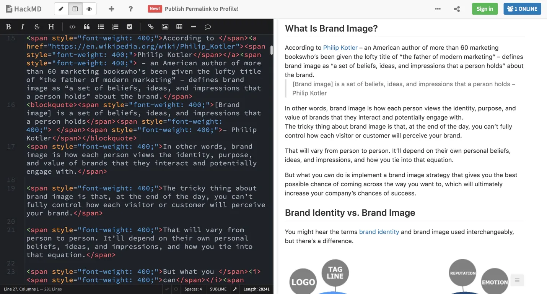Toggle the circle indicator in the status bar
This screenshot has width=547, height=294.
coord(176,289)
